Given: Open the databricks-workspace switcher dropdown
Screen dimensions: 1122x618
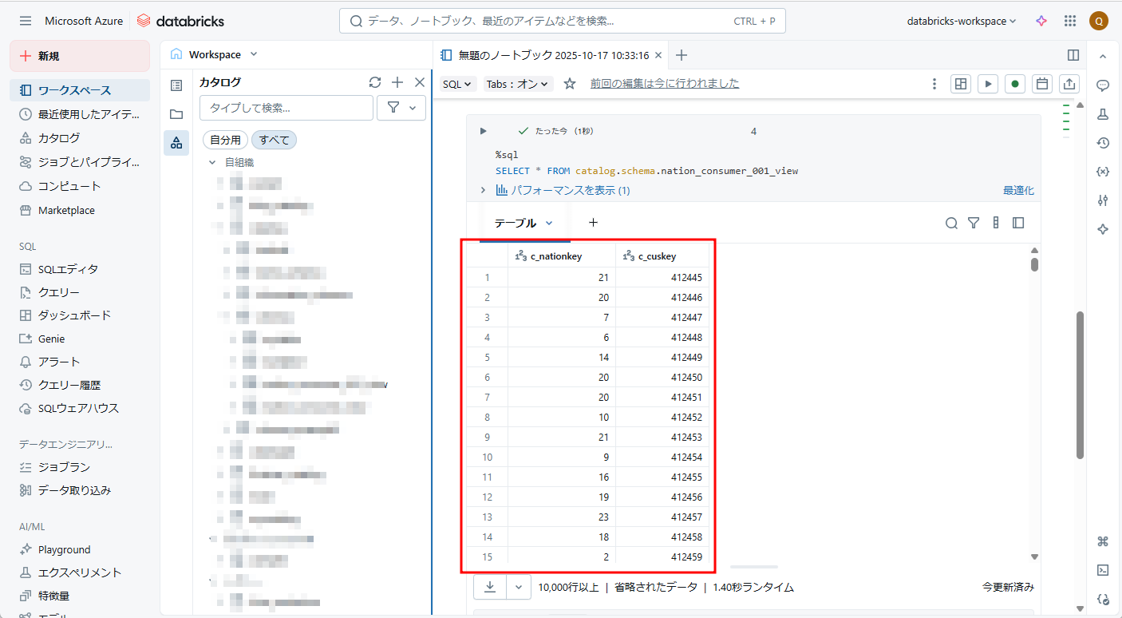Looking at the screenshot, I should [962, 22].
